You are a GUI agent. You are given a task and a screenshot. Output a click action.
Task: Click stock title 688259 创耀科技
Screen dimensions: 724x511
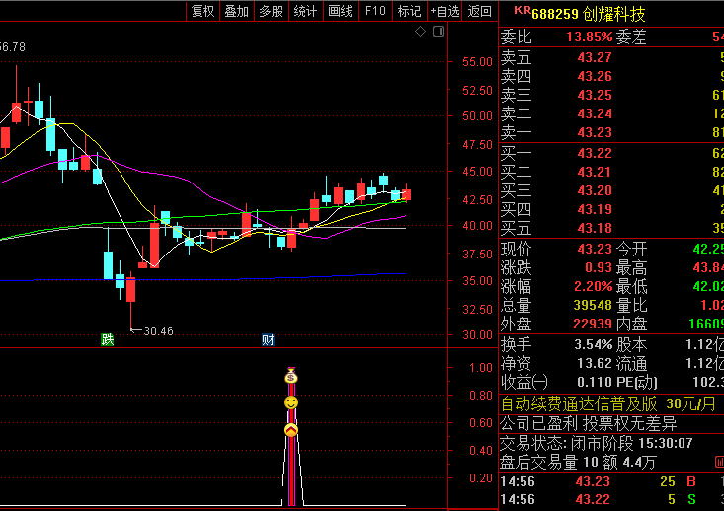(x=589, y=14)
